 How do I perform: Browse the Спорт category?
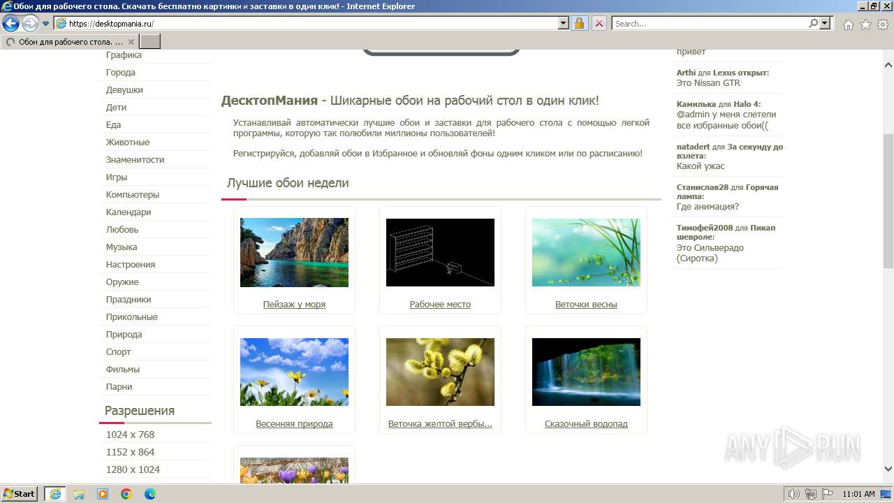[x=119, y=352]
